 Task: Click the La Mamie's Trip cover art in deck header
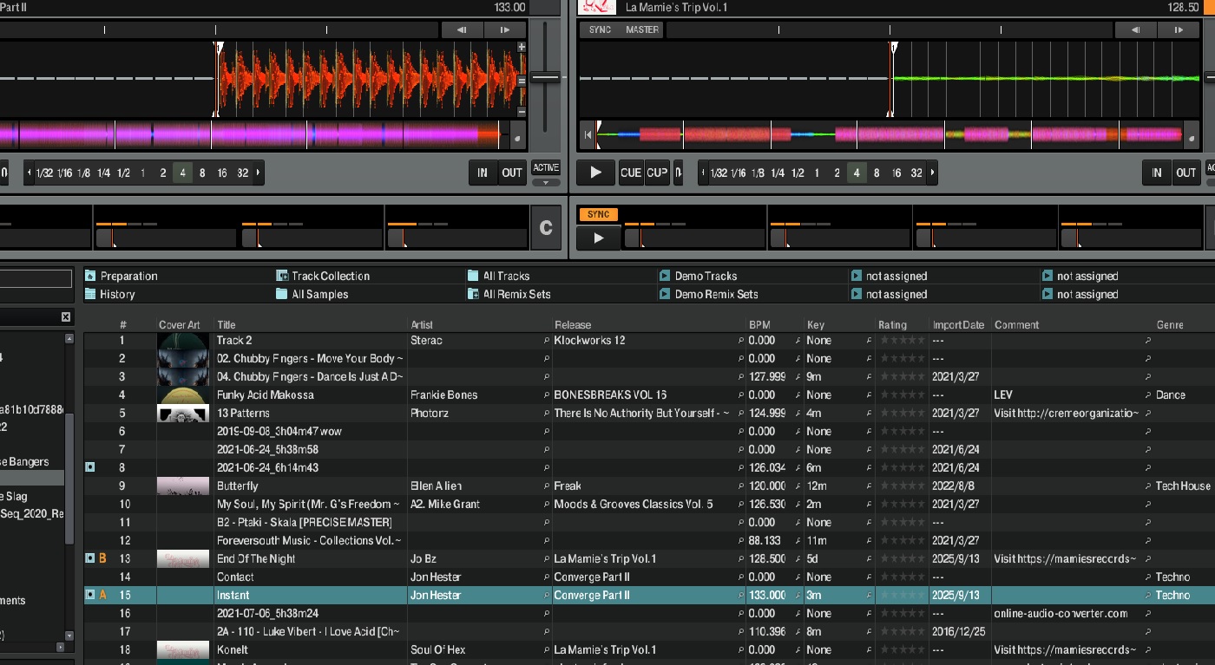pos(595,7)
